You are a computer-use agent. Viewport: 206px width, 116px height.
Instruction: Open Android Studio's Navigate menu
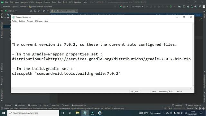24,2
